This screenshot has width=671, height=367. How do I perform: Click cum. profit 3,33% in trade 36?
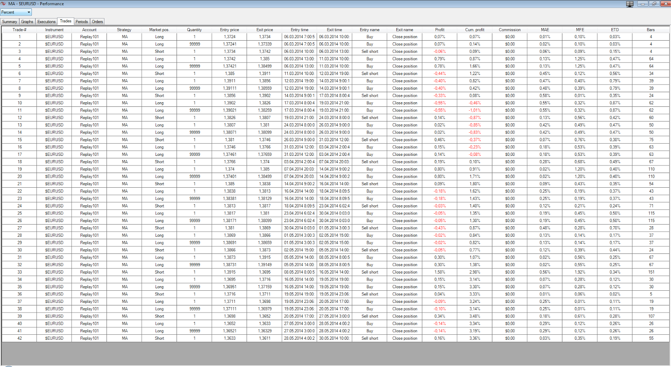pyautogui.click(x=475, y=294)
